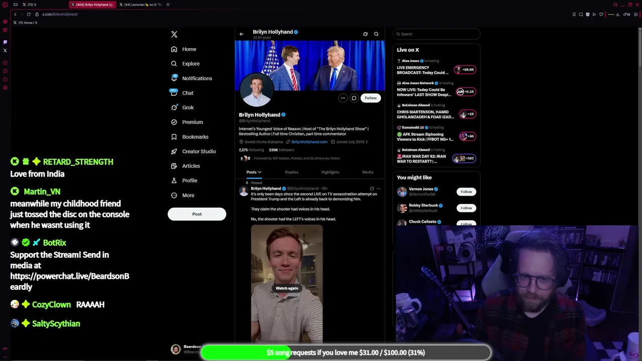The image size is (642, 361).
Task: Click the X search input field
Action: click(x=436, y=34)
